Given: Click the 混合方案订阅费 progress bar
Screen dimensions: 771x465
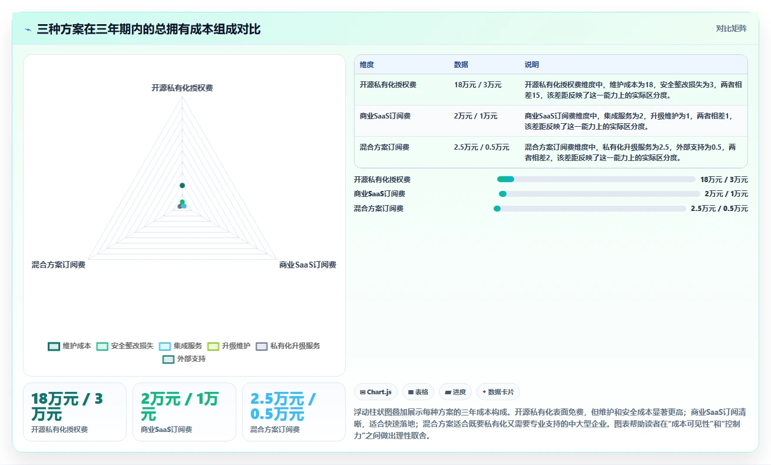Looking at the screenshot, I should (x=590, y=209).
